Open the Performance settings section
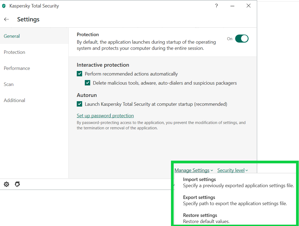Viewport: 299px width, 226px height. click(17, 68)
